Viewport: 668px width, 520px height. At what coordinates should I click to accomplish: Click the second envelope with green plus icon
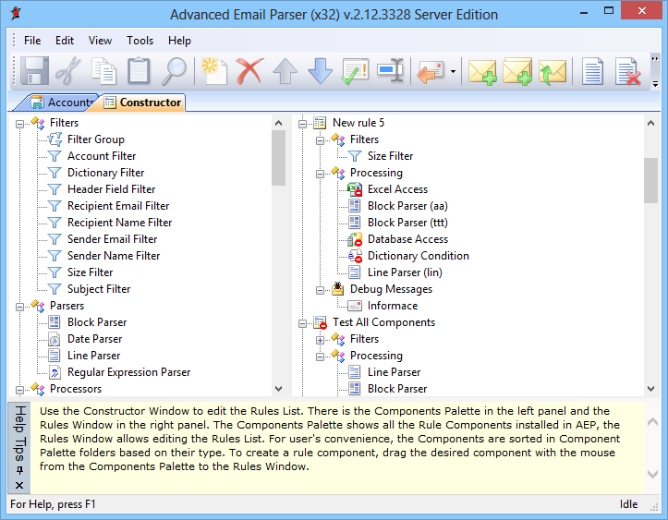click(x=517, y=71)
